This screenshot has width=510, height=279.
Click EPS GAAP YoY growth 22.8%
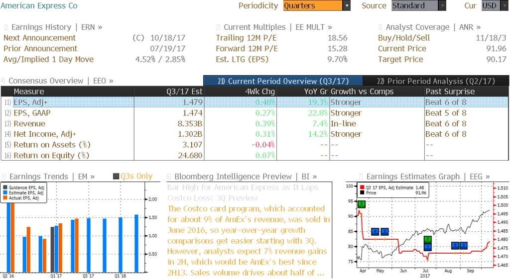click(x=318, y=113)
